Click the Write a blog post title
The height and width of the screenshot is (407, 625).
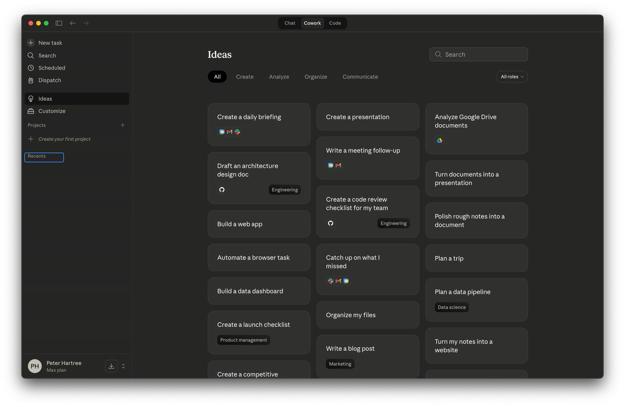click(x=350, y=349)
